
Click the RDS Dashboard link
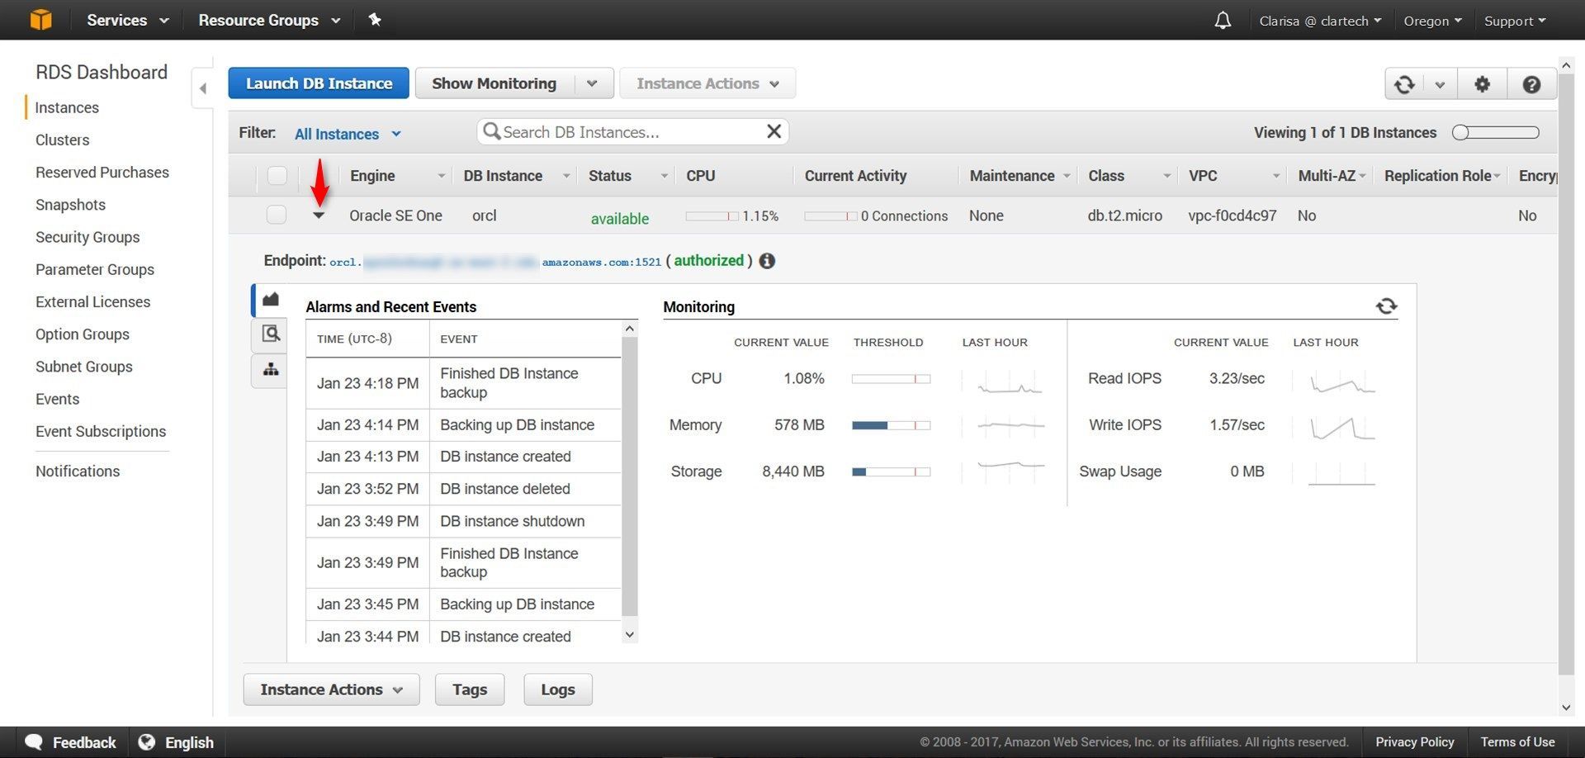102,72
